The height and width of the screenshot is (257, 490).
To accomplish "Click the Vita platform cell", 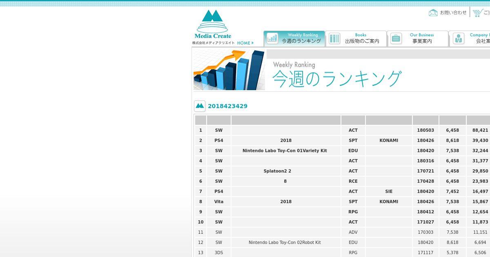I will click(219, 202).
